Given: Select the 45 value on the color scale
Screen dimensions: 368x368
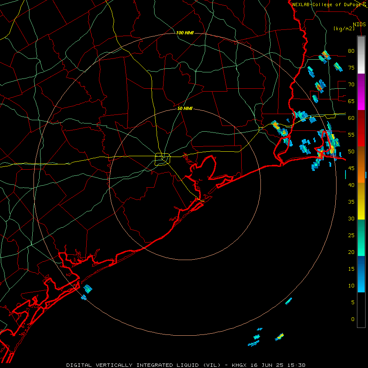Looking at the screenshot, I should click(x=351, y=168).
